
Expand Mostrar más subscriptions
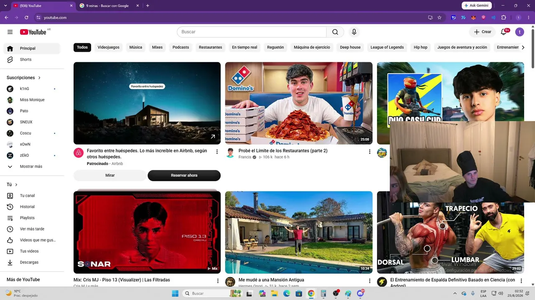(32, 167)
